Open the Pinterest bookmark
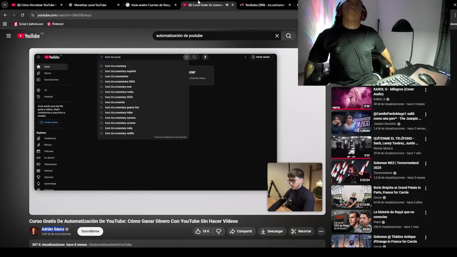Viewport: 457px width, 257px height. 55,24
